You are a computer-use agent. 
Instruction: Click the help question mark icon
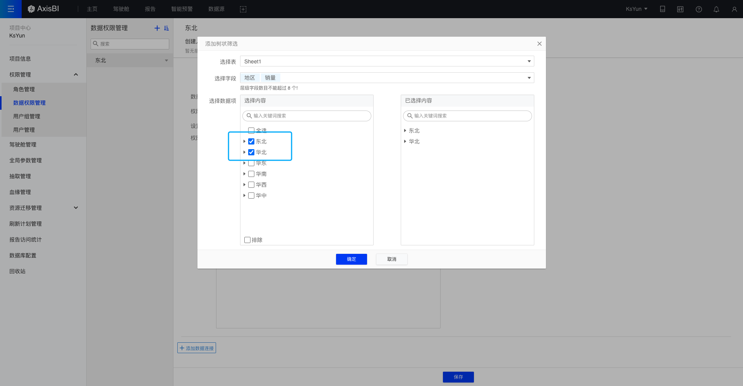698,9
